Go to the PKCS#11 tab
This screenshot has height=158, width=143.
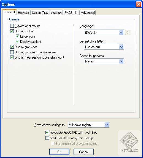(71, 13)
